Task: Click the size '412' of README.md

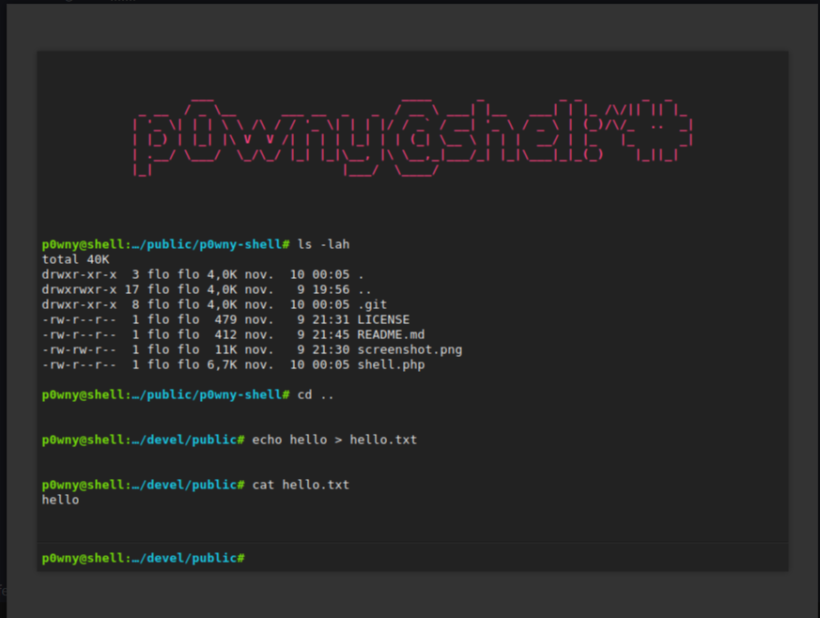Action: click(x=225, y=334)
